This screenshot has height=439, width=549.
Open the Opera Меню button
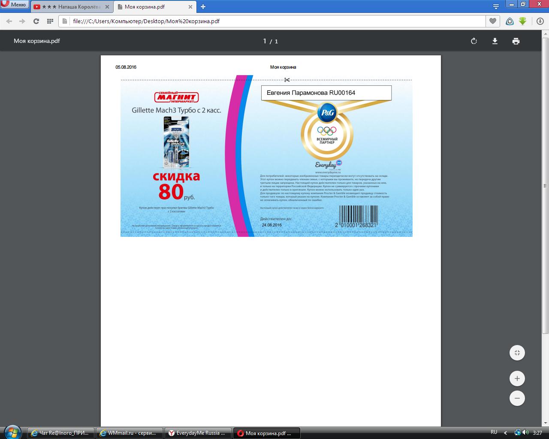15,5
